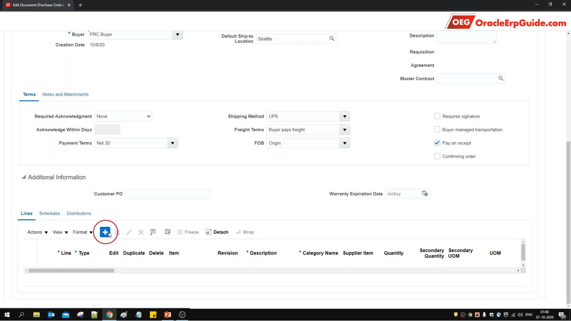Uncheck Pay on receipt

coord(437,143)
